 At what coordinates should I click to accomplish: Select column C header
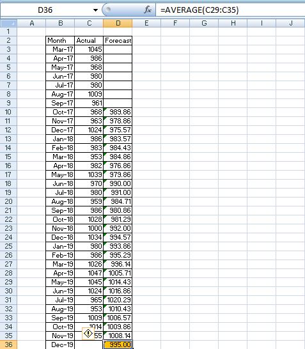tap(89, 23)
